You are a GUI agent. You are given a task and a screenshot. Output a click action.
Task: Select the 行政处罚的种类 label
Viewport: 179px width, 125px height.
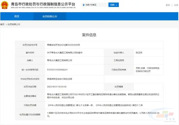tap(119, 70)
